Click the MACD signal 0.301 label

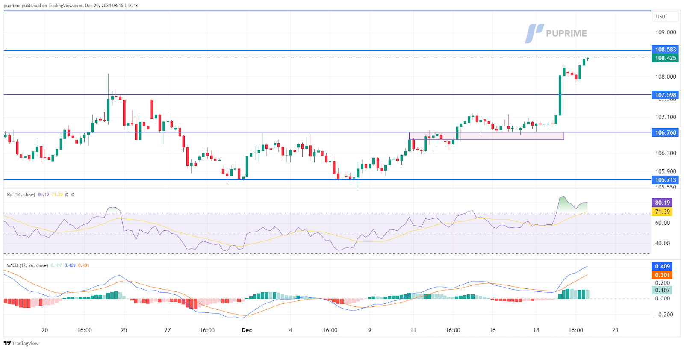(662, 275)
